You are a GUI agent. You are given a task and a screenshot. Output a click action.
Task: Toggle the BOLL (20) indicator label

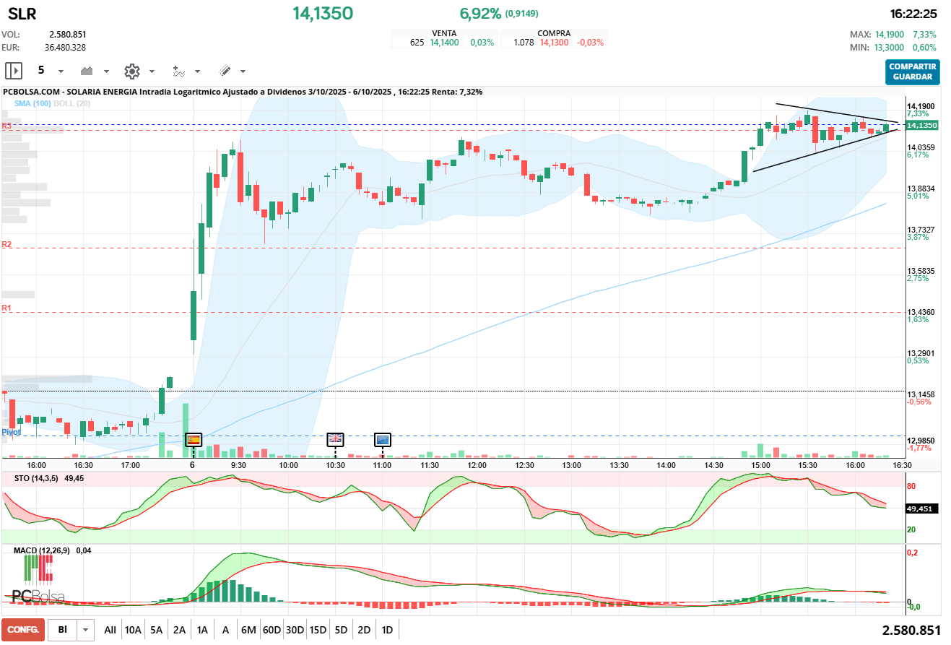[74, 103]
